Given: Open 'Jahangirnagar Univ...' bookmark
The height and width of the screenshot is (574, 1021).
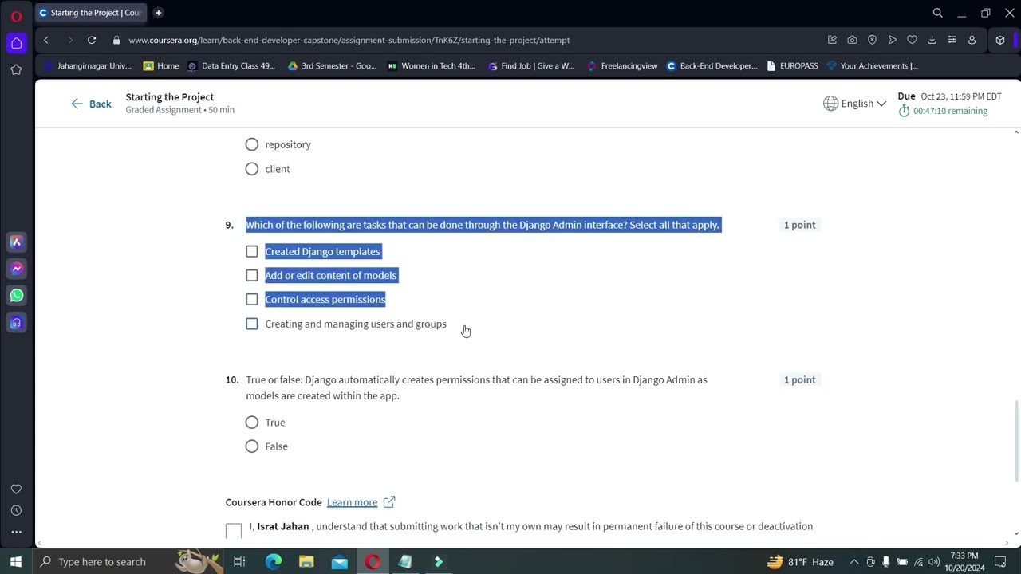Looking at the screenshot, I should [88, 65].
